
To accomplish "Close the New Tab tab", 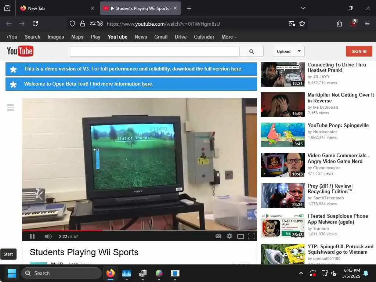I will tap(93, 8).
